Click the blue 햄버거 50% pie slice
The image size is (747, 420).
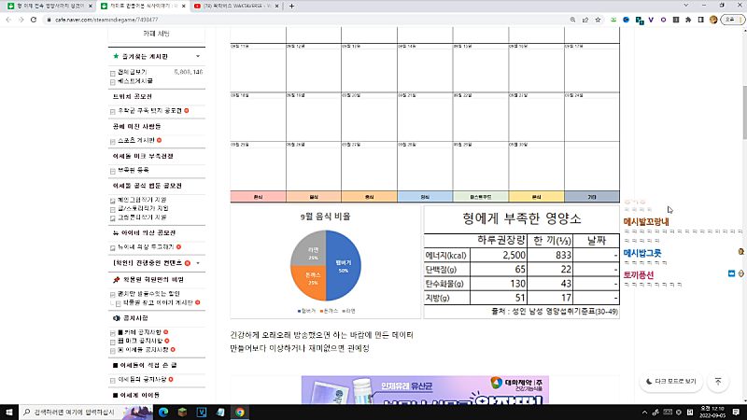[x=344, y=265]
